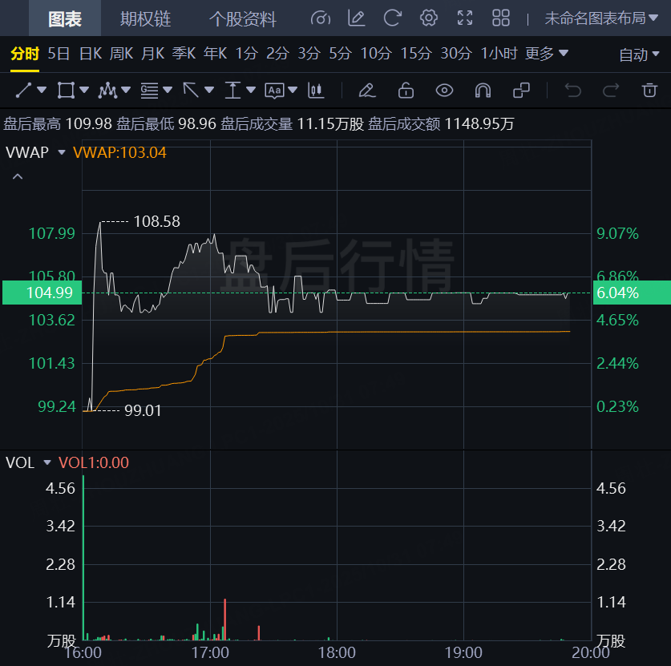Click the 104.99 current price label
Image resolution: width=671 pixels, height=666 pixels.
pos(48,293)
